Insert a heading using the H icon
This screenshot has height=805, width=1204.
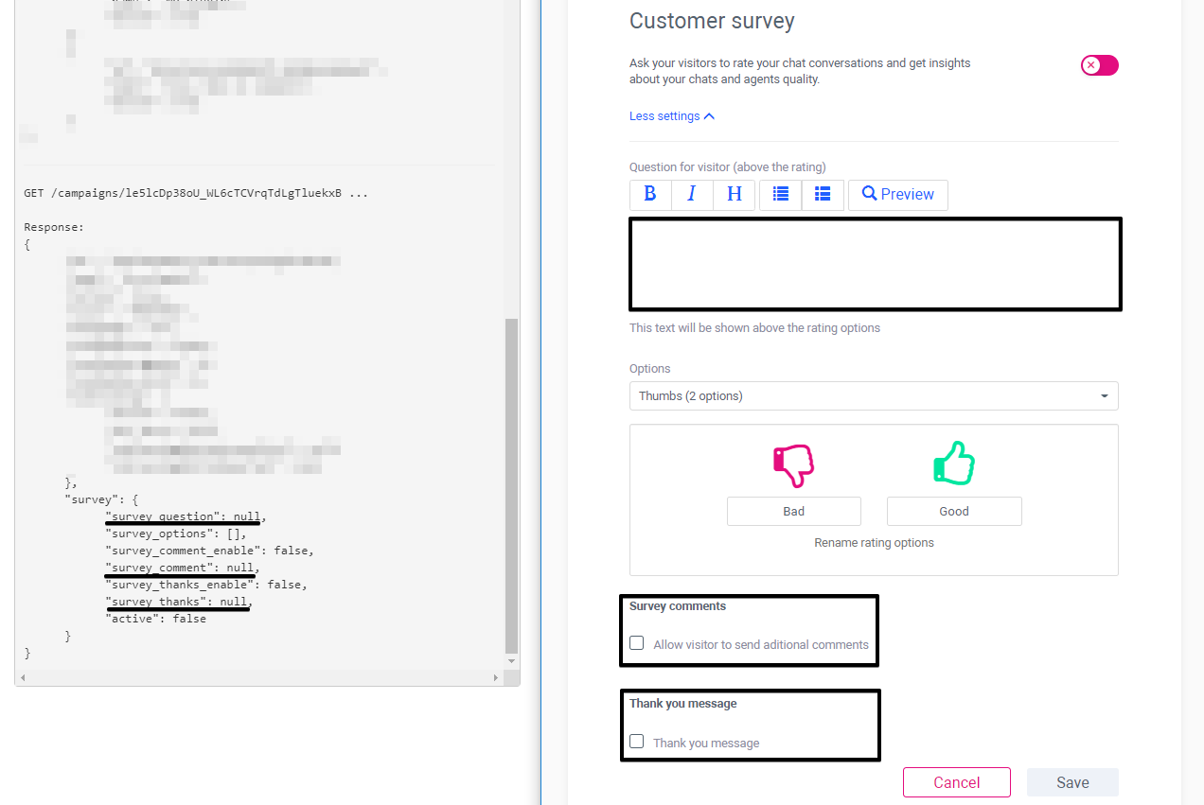click(734, 194)
